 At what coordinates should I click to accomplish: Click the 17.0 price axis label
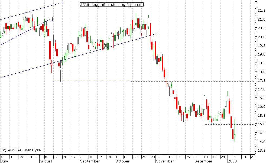[x=261, y=89]
